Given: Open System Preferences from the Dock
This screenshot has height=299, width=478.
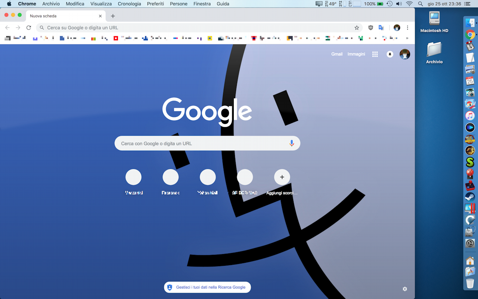Looking at the screenshot, I should point(470,243).
